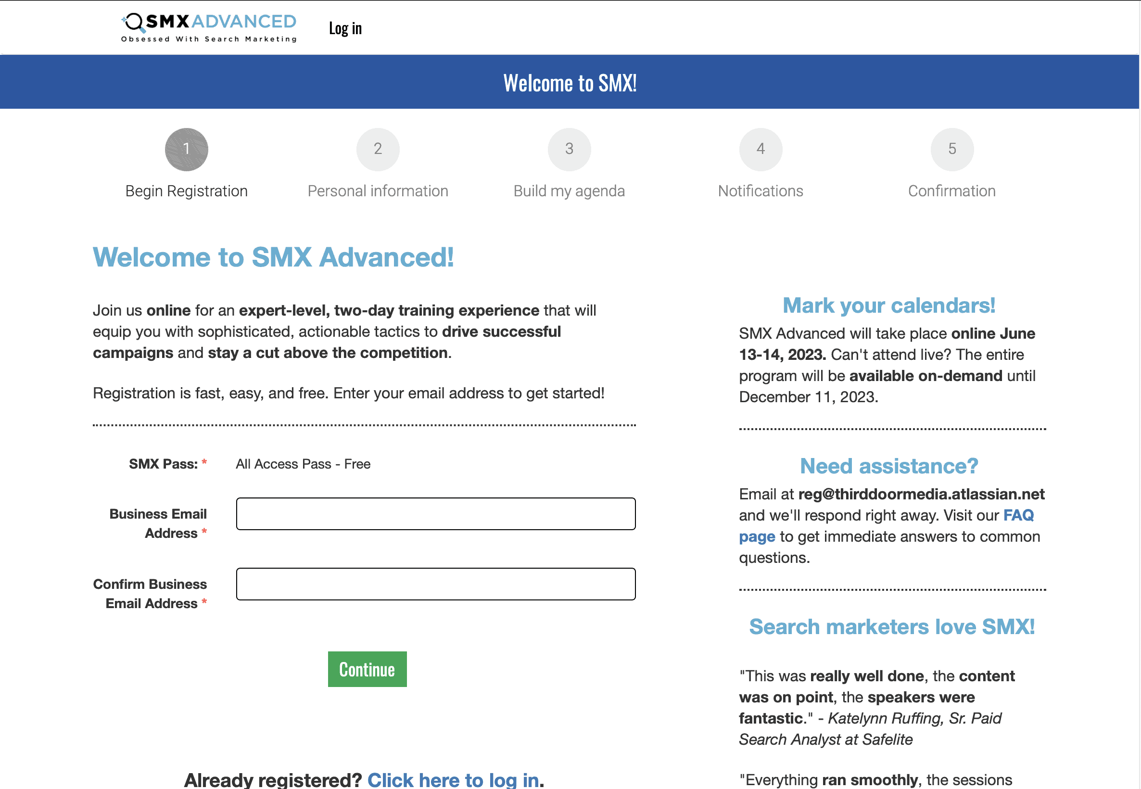This screenshot has height=789, width=1141.
Task: Focus the Confirm Business Email Address field
Action: (x=436, y=584)
